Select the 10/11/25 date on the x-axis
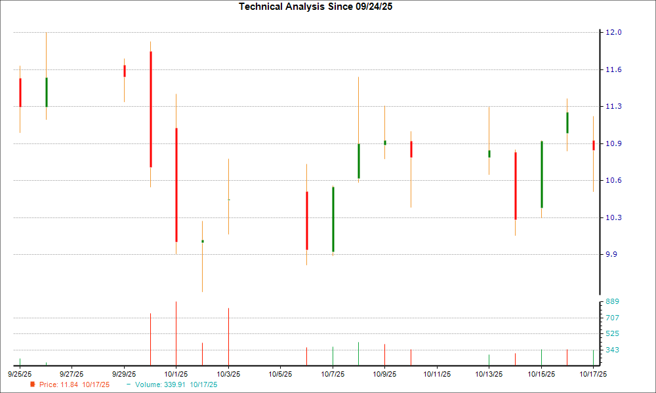 pos(437,374)
